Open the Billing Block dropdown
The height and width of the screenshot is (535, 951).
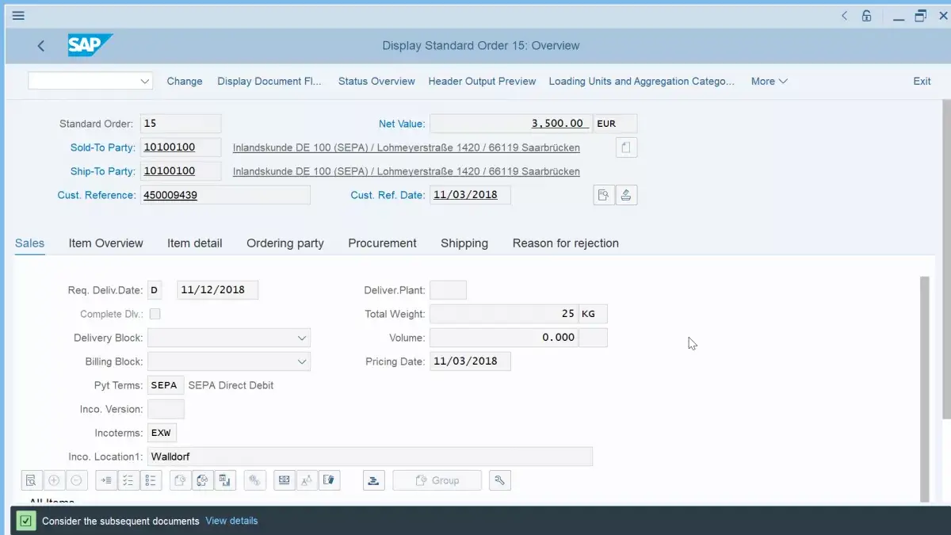(x=302, y=361)
